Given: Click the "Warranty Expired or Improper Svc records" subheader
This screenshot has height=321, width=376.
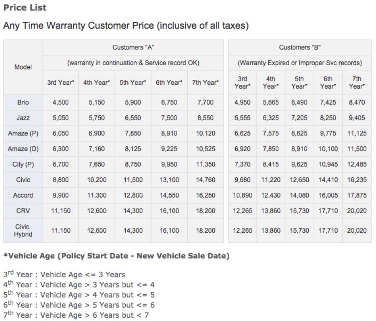Looking at the screenshot, I should pos(300,63).
